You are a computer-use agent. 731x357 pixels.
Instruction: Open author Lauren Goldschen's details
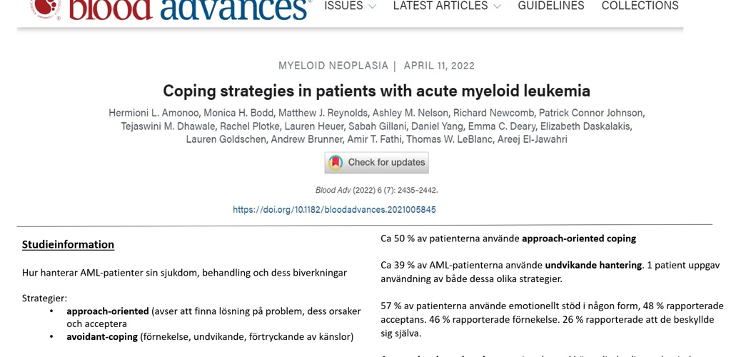(x=226, y=139)
